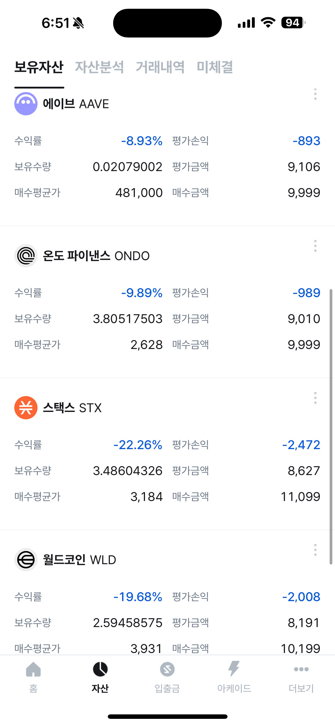Tap the AAVE coin logo icon
335x726 pixels.
pos(26,104)
